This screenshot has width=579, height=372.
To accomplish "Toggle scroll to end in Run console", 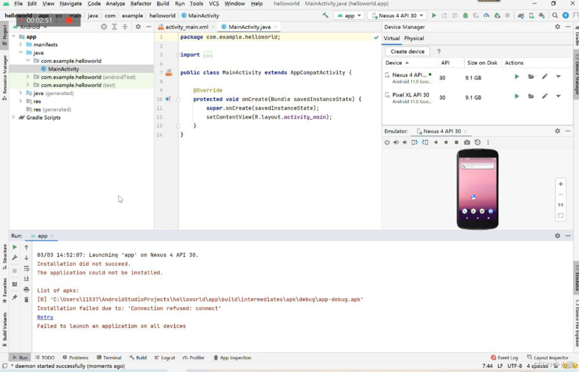I will [x=26, y=279].
